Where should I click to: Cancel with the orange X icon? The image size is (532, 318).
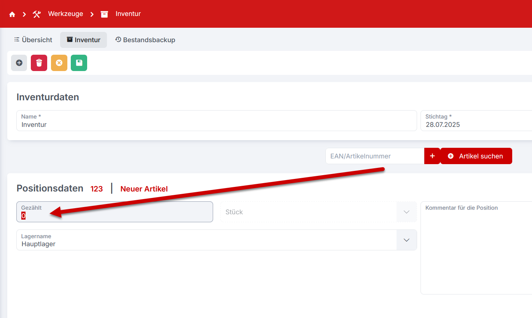pyautogui.click(x=59, y=63)
